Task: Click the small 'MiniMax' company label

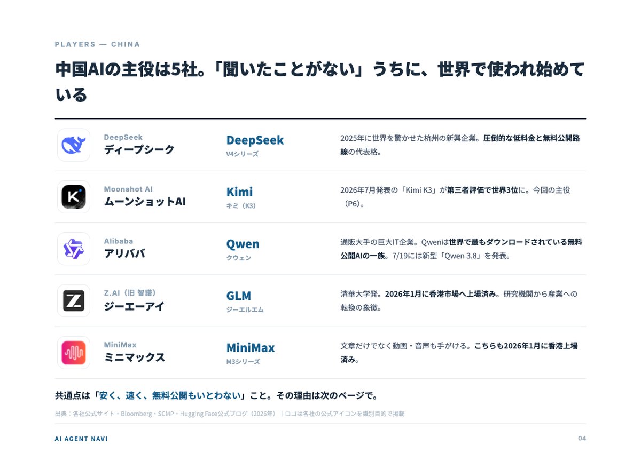Action: pos(120,345)
